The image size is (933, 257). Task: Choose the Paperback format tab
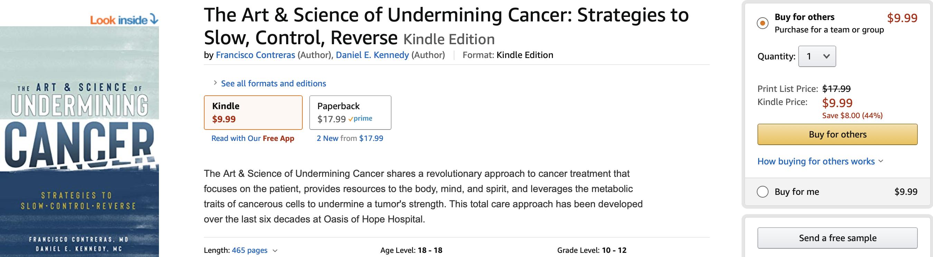pos(350,113)
